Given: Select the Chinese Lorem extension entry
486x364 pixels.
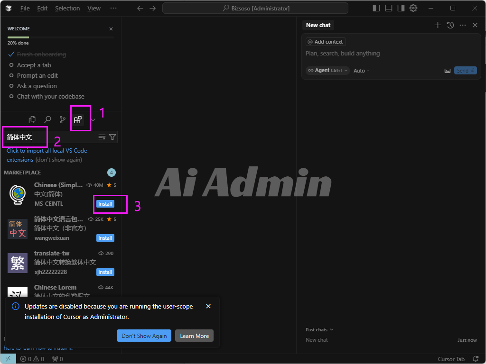Looking at the screenshot, I should click(59, 290).
